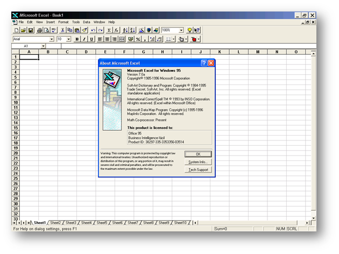Switch to the Sheet5 tab
The image size is (339, 254).
click(102, 223)
